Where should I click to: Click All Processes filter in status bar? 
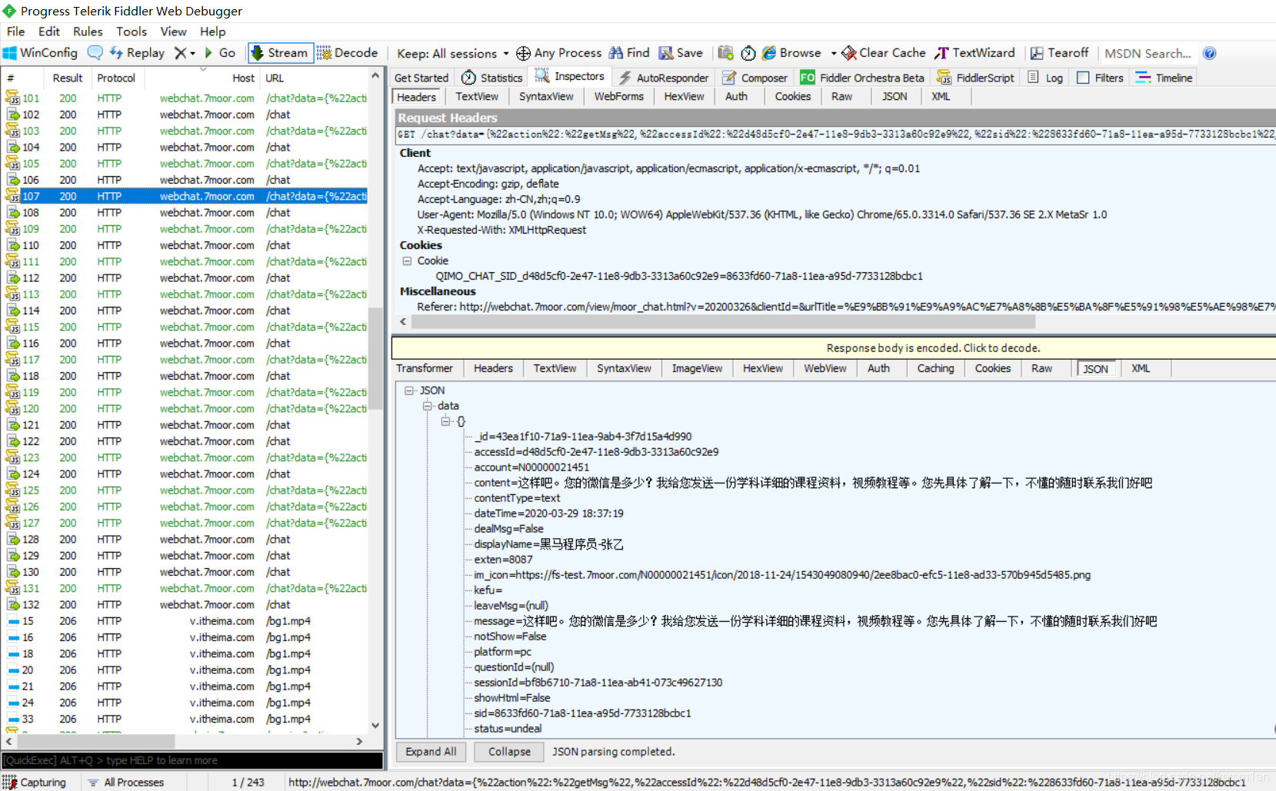(x=126, y=783)
